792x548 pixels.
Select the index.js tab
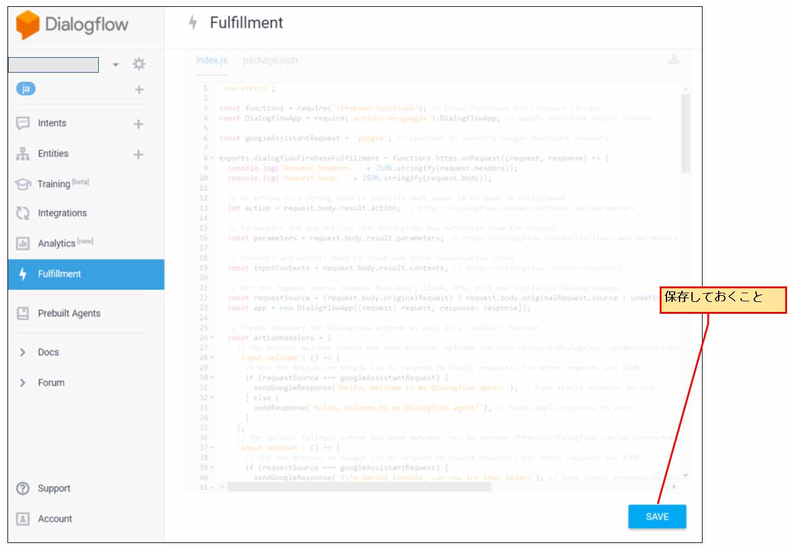(211, 60)
